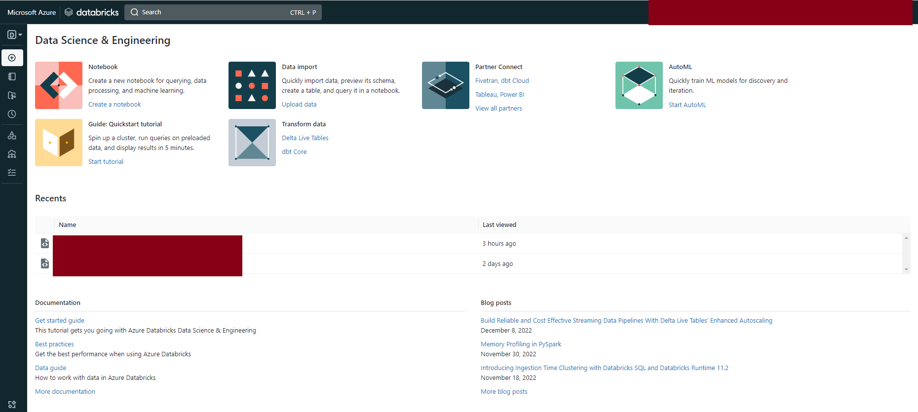Click the More documentation link
Image resolution: width=918 pixels, height=412 pixels.
(x=65, y=392)
